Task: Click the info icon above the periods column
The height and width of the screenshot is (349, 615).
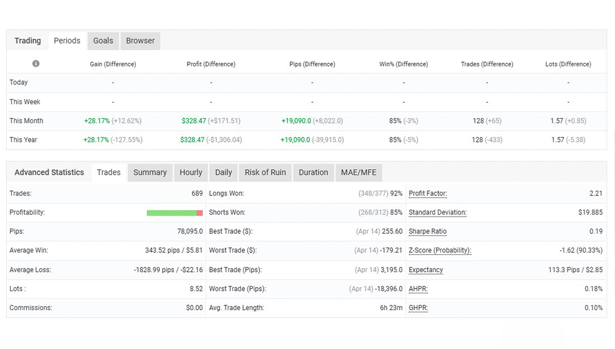Action: coord(36,64)
